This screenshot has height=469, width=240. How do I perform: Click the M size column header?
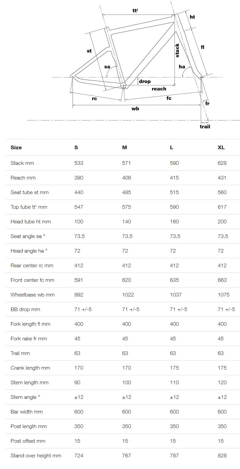click(x=124, y=148)
